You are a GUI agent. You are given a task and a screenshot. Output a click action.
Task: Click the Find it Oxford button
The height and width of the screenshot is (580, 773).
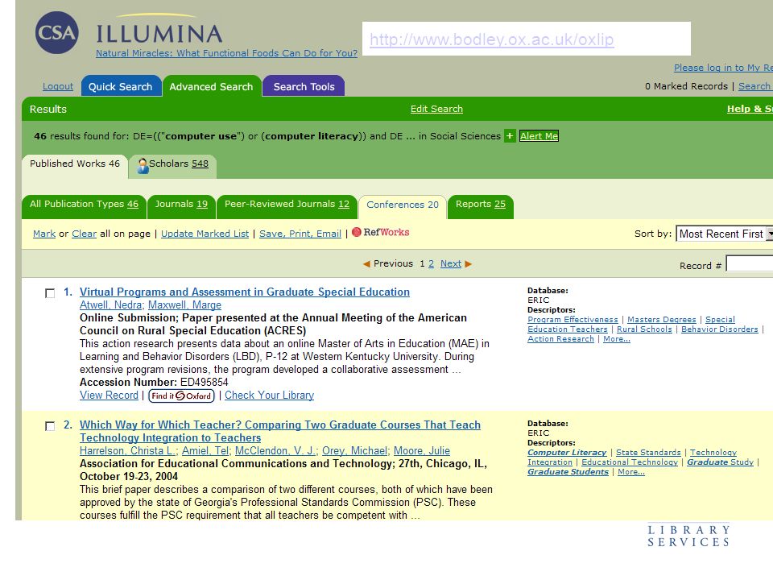coord(181,396)
